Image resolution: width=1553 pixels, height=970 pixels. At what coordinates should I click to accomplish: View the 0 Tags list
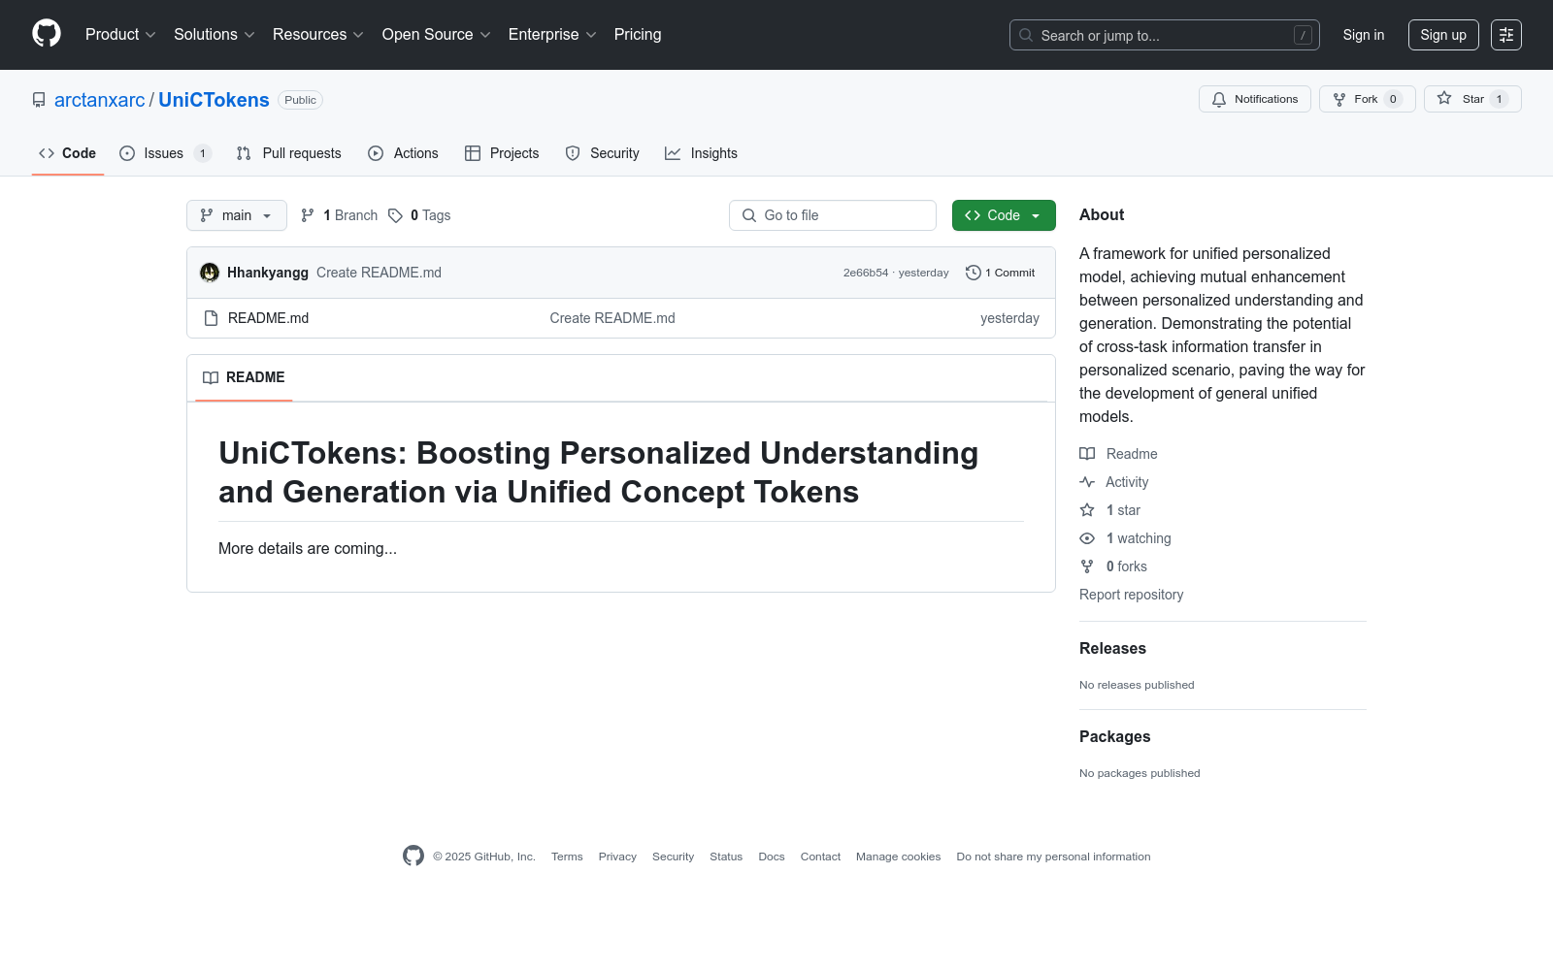click(x=419, y=215)
